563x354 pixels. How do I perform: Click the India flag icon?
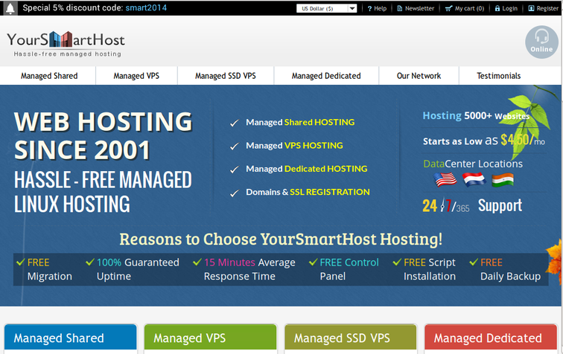[503, 180]
